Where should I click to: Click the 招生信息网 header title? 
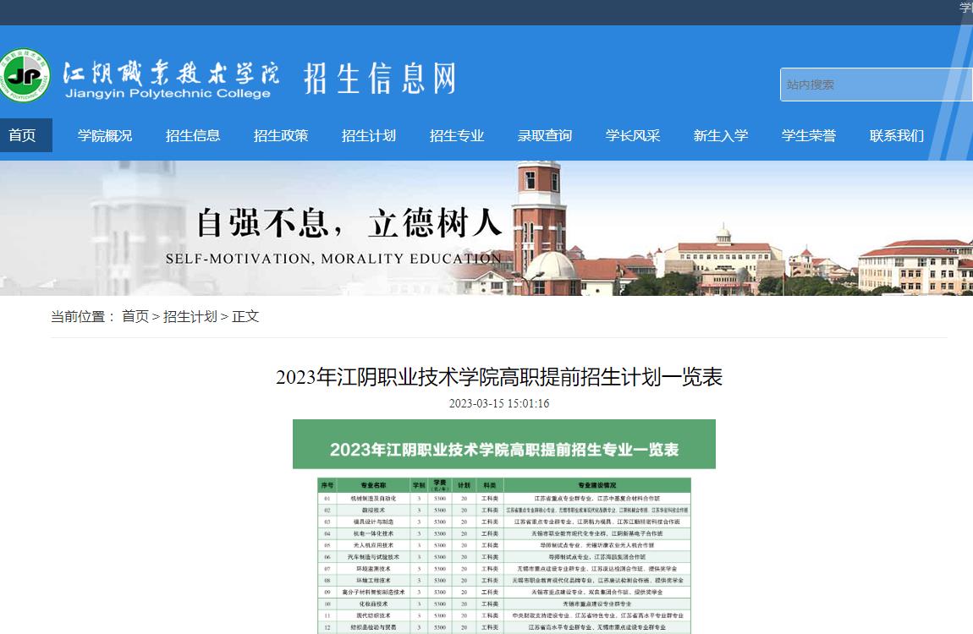[x=380, y=78]
